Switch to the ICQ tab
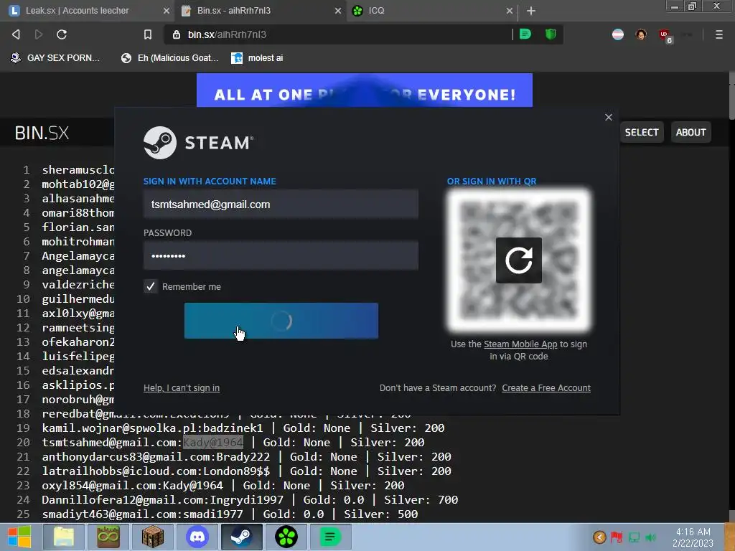The height and width of the screenshot is (551, 735). (431, 11)
